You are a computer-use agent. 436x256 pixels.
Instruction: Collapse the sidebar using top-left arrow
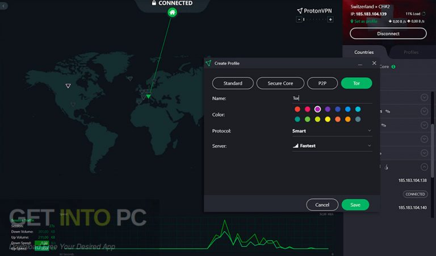(3, 6)
